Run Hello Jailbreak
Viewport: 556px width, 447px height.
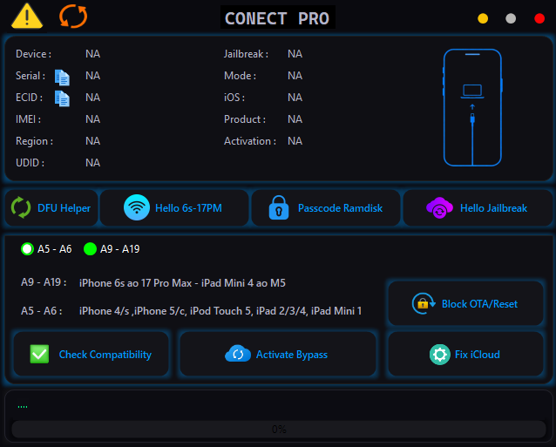pyautogui.click(x=478, y=207)
